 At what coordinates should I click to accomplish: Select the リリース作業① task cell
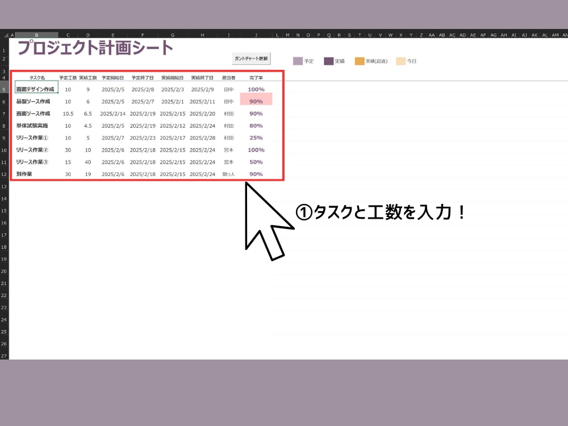pos(32,137)
